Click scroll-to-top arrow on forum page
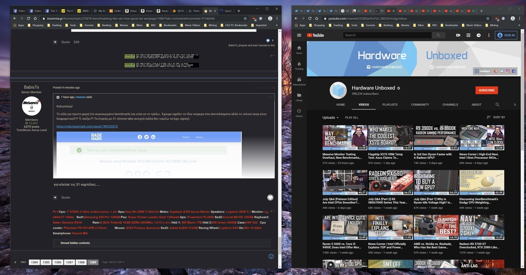 coord(271,257)
